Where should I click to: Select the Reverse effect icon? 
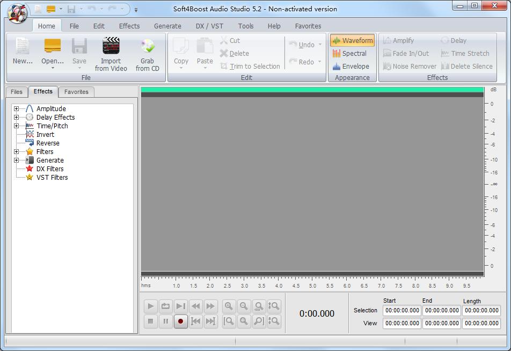tap(30, 143)
